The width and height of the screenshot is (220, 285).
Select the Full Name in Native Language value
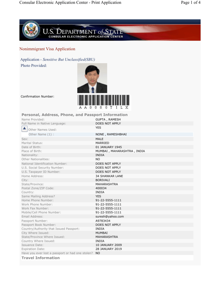(x=108, y=123)
